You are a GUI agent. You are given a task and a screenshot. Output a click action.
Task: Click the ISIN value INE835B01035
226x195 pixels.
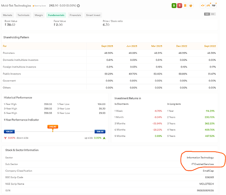tap(205, 191)
